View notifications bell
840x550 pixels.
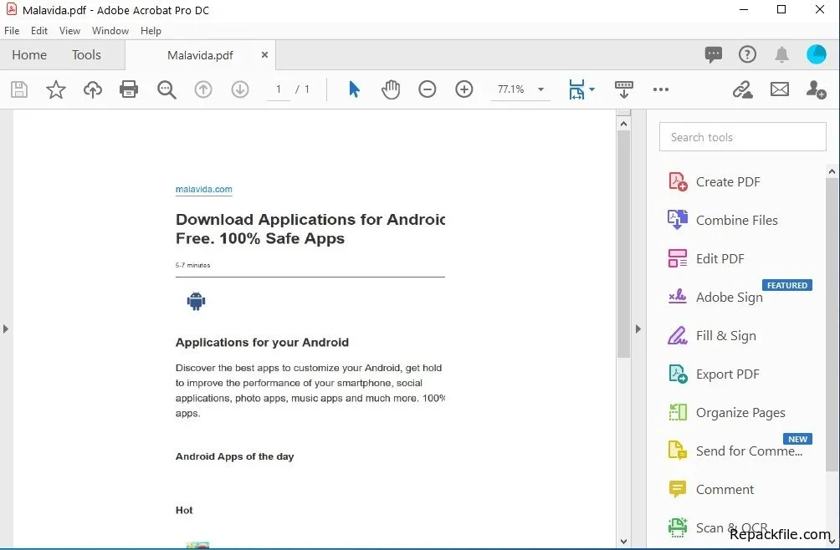(x=782, y=54)
